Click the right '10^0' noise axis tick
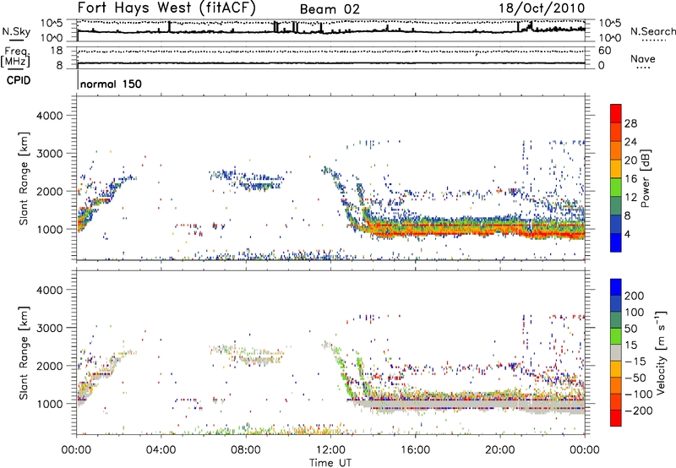This screenshot has height=468, width=676. coord(609,38)
